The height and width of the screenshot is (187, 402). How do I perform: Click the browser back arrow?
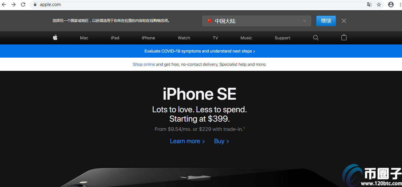pos(4,5)
